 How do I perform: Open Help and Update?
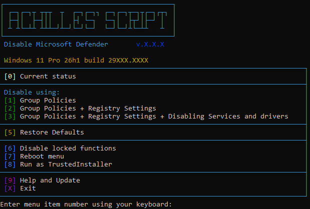(50, 180)
